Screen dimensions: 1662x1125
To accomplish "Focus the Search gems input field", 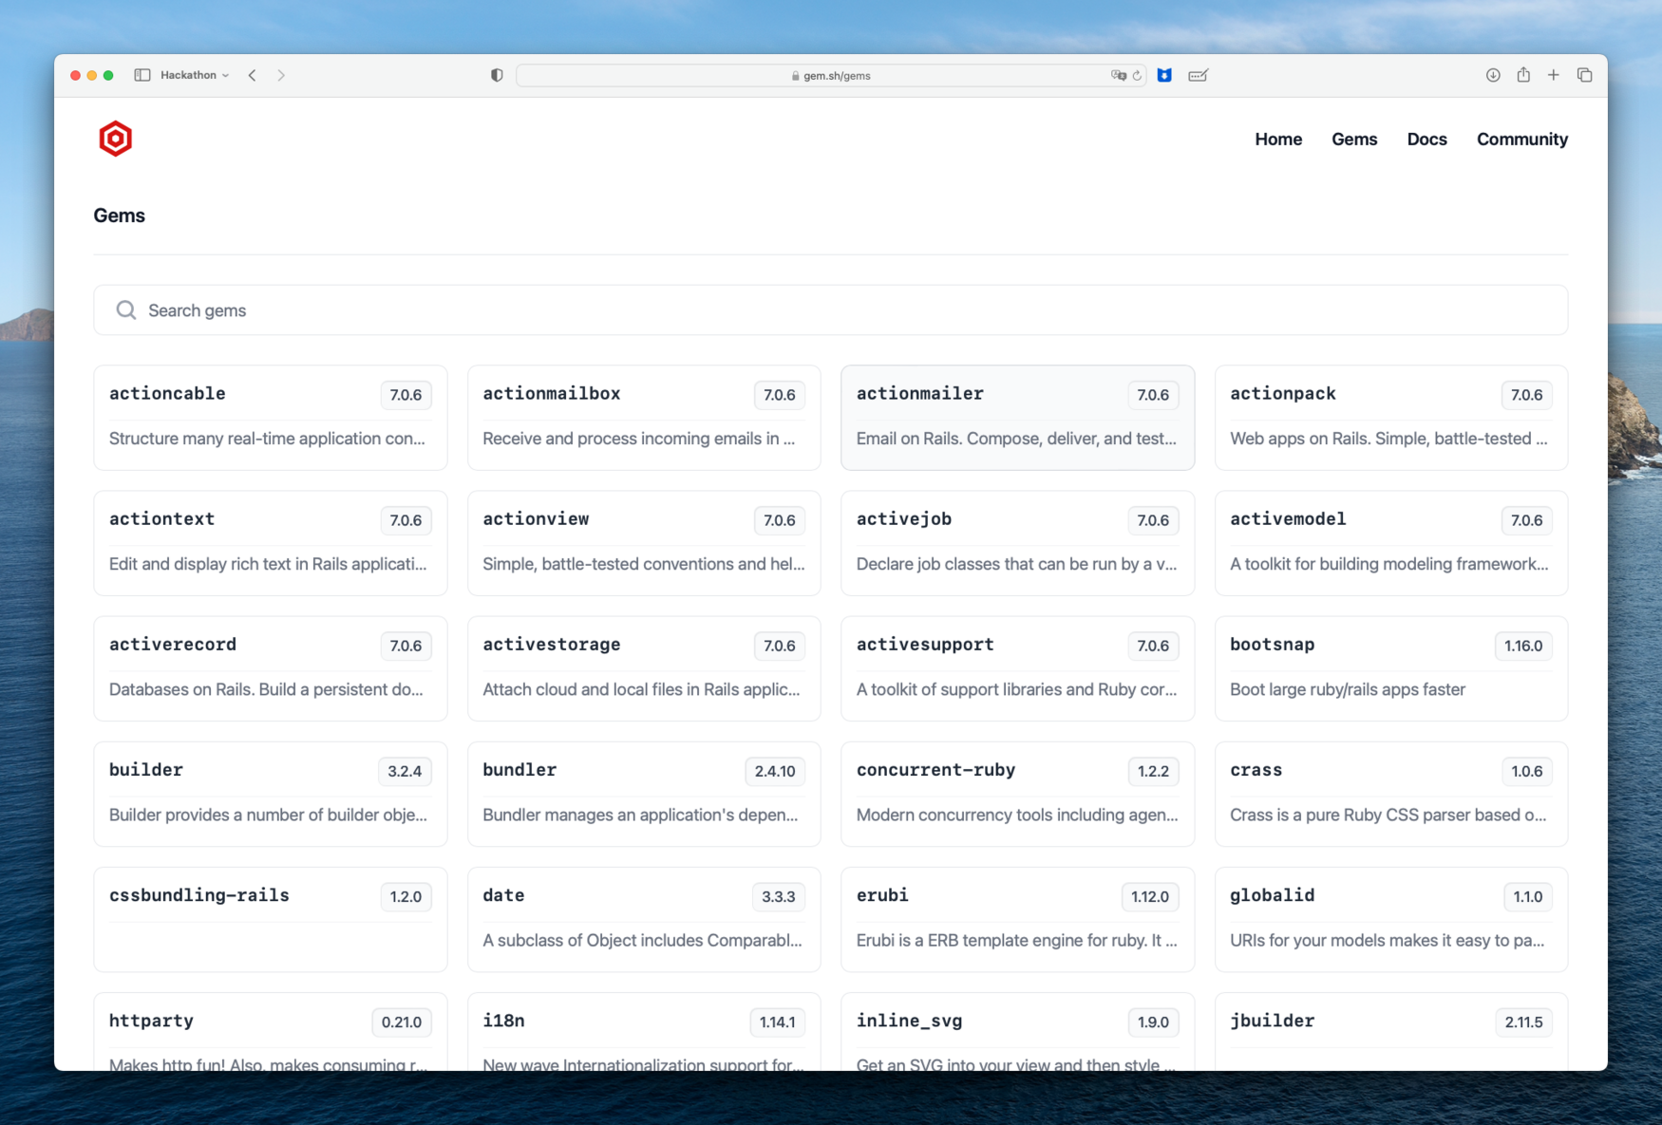I will [830, 310].
